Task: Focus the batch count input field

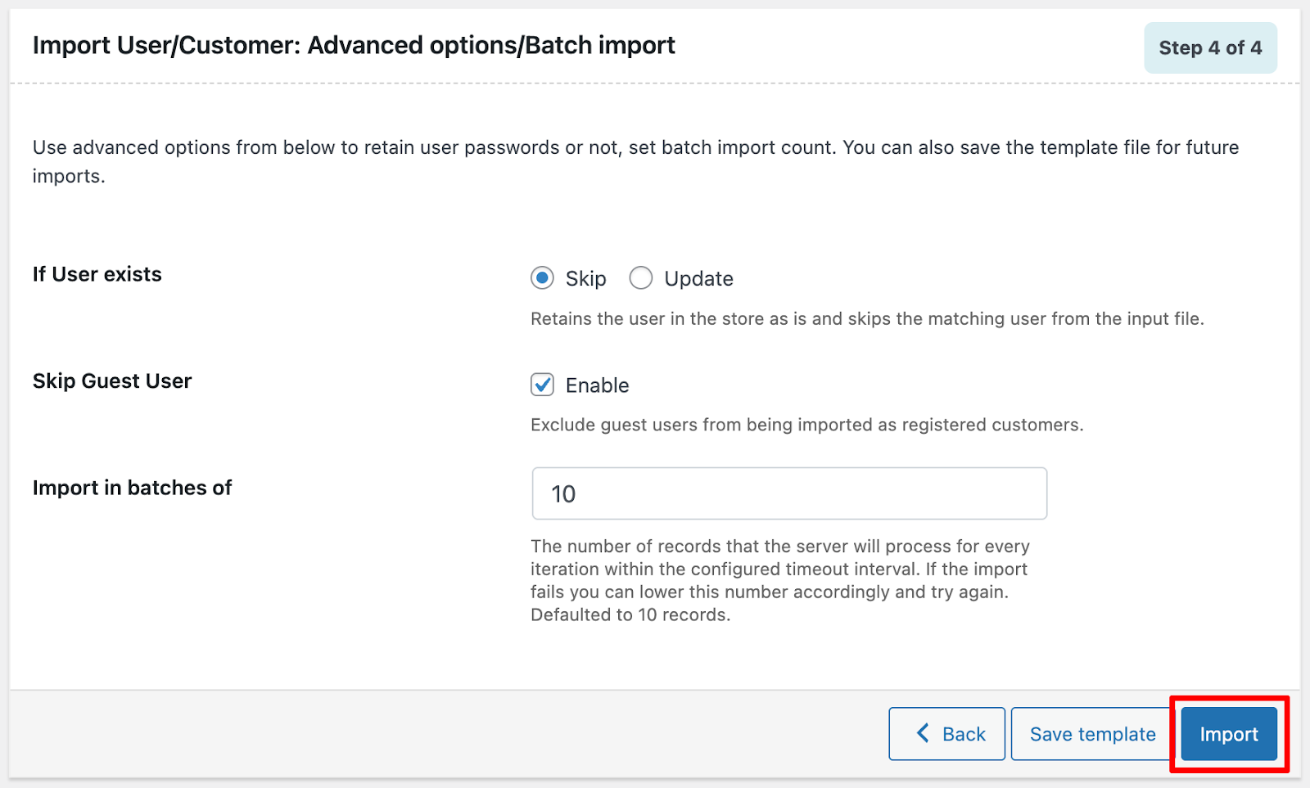Action: point(789,493)
